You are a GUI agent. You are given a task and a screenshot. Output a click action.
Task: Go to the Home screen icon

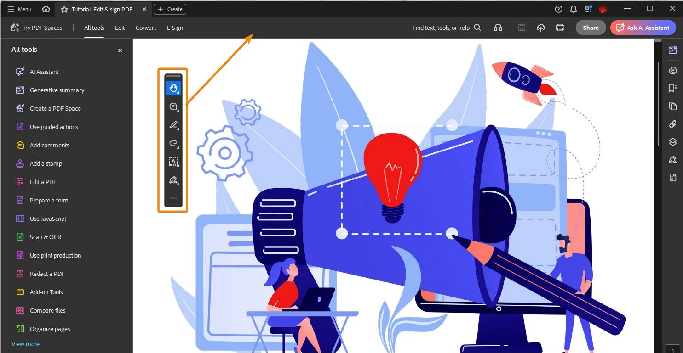tap(46, 9)
